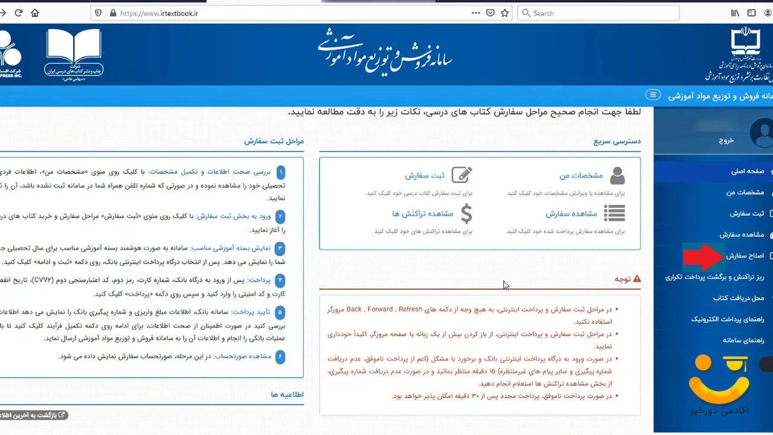Click inside the browser search field
The width and height of the screenshot is (773, 435).
click(598, 12)
